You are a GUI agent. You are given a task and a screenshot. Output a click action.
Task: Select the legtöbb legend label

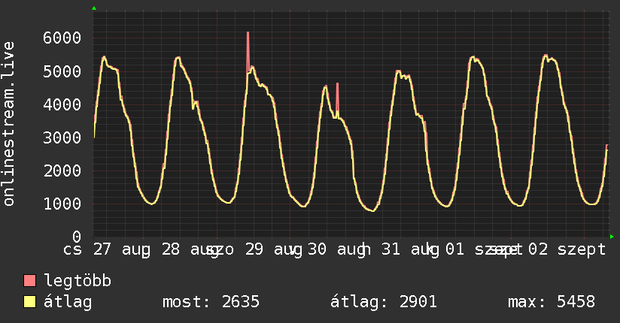pos(77,281)
